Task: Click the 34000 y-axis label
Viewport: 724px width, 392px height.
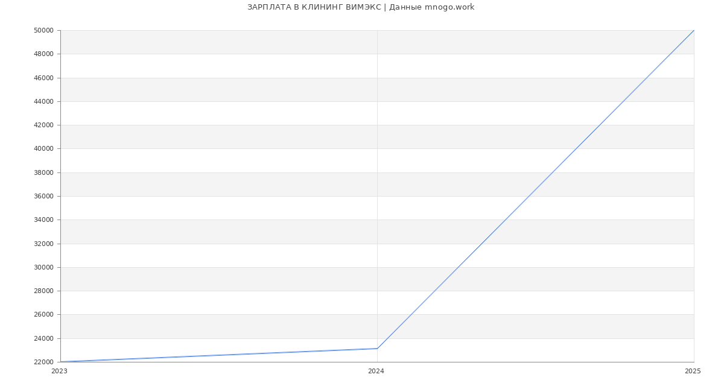Action: pos(43,220)
